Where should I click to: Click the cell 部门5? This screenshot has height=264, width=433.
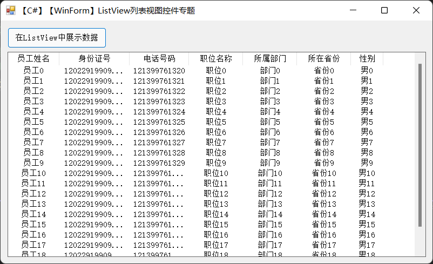click(x=270, y=122)
